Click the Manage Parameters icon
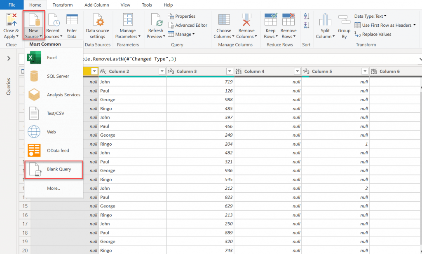Screen dimensions: 422x254 tap(128, 20)
